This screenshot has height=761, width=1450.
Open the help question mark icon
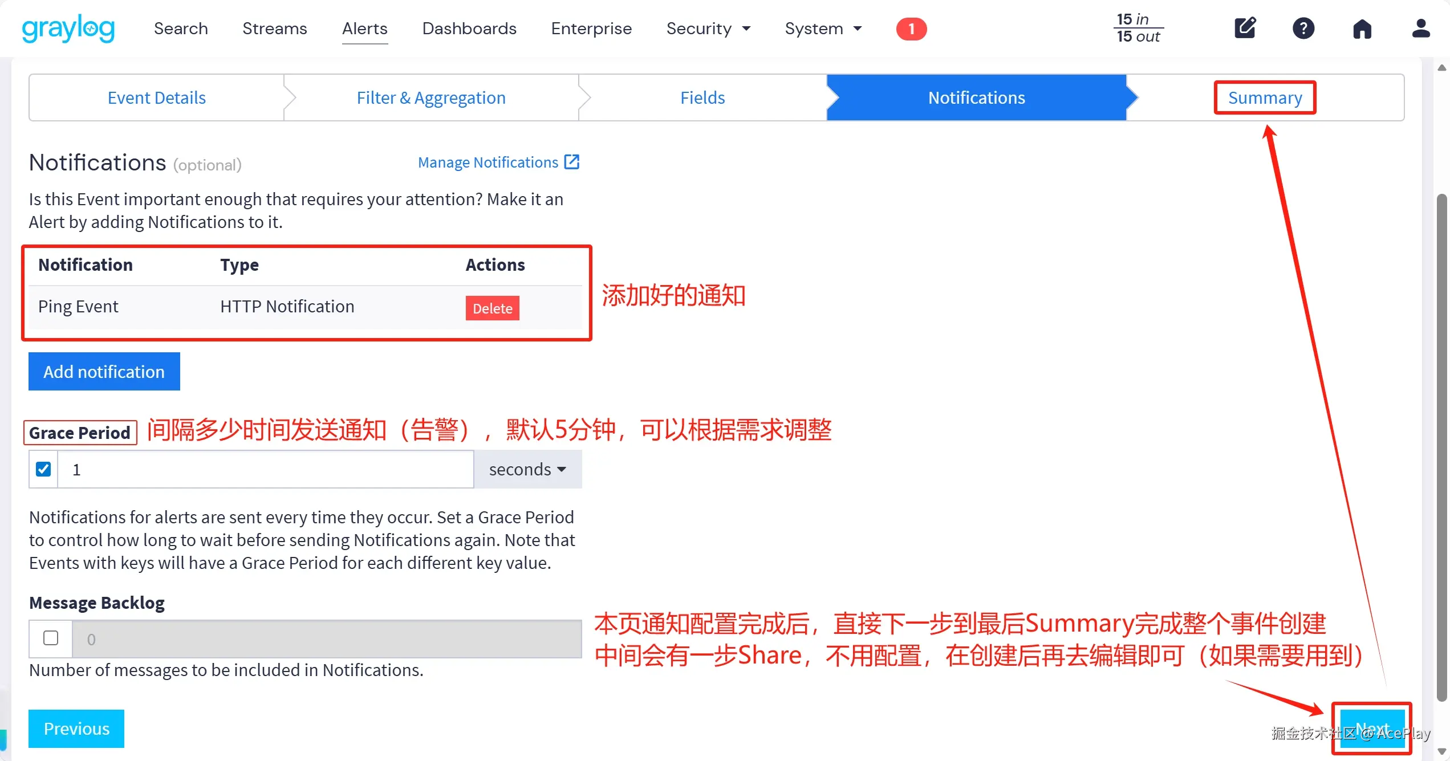pos(1303,29)
